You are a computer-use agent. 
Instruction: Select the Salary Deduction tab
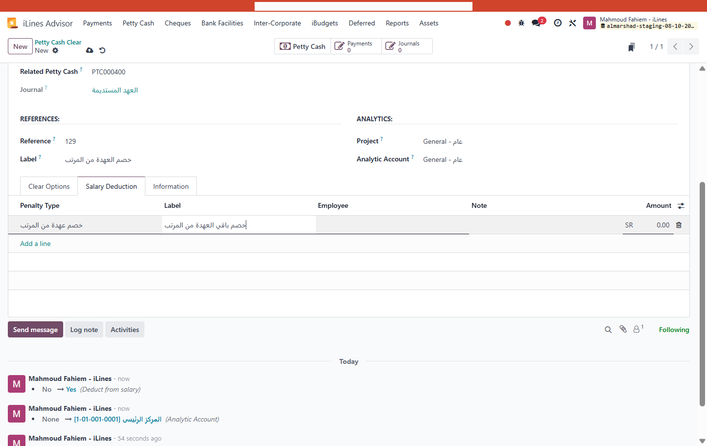111,186
